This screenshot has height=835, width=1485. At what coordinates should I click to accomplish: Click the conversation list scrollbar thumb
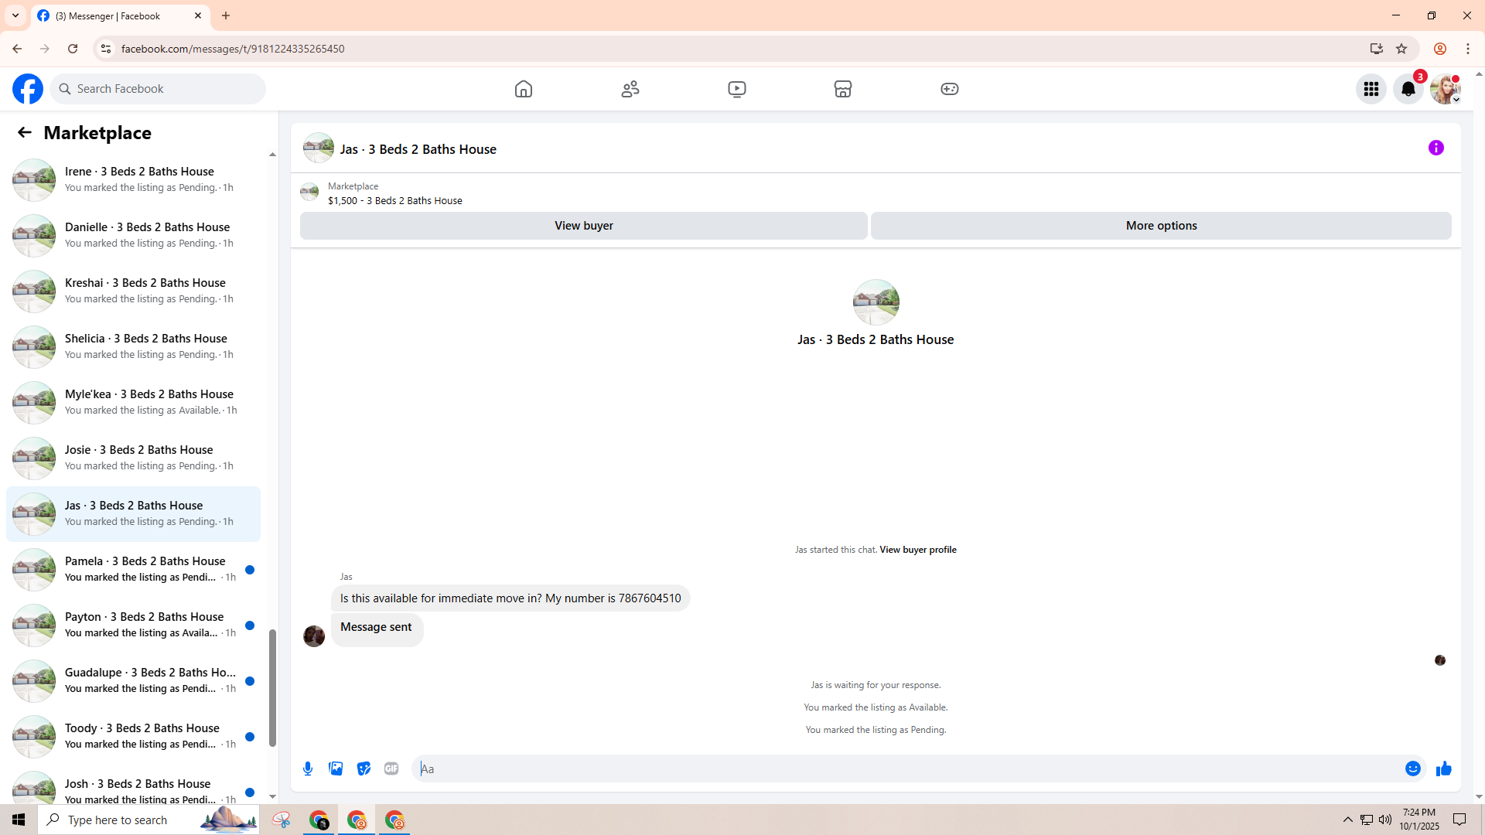(272, 688)
